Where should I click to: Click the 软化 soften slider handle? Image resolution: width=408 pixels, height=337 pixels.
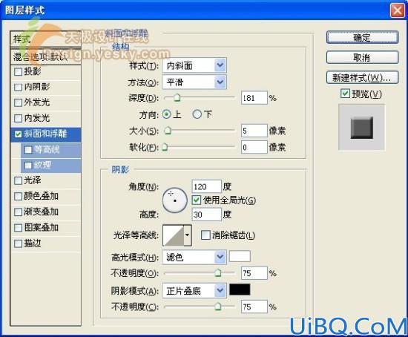tap(165, 147)
